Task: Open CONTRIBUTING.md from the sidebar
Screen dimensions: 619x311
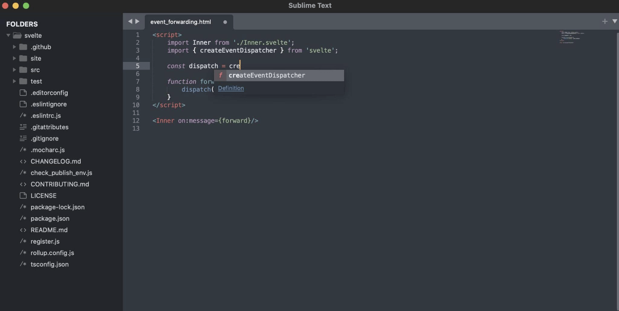Action: [60, 184]
